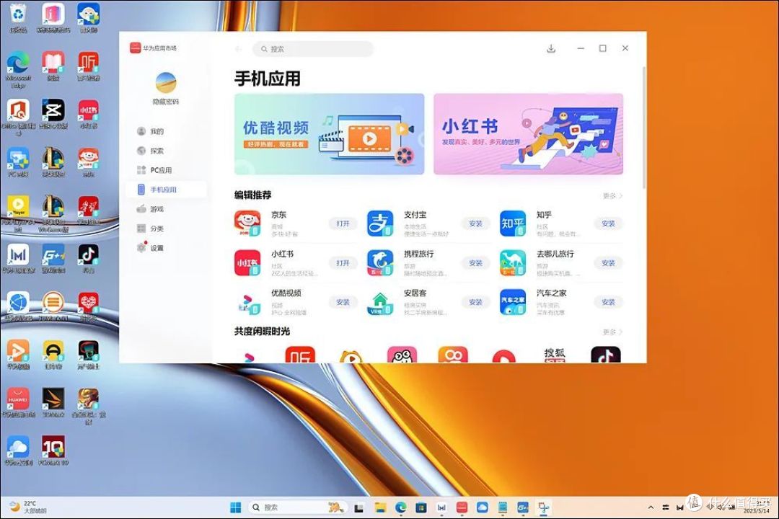Open the 携程旅行 dolphin icon
Image resolution: width=779 pixels, height=519 pixels.
point(380,262)
